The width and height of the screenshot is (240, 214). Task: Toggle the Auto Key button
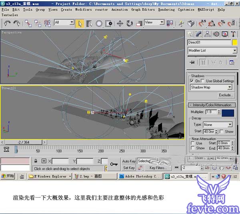pyautogui.click(x=129, y=161)
